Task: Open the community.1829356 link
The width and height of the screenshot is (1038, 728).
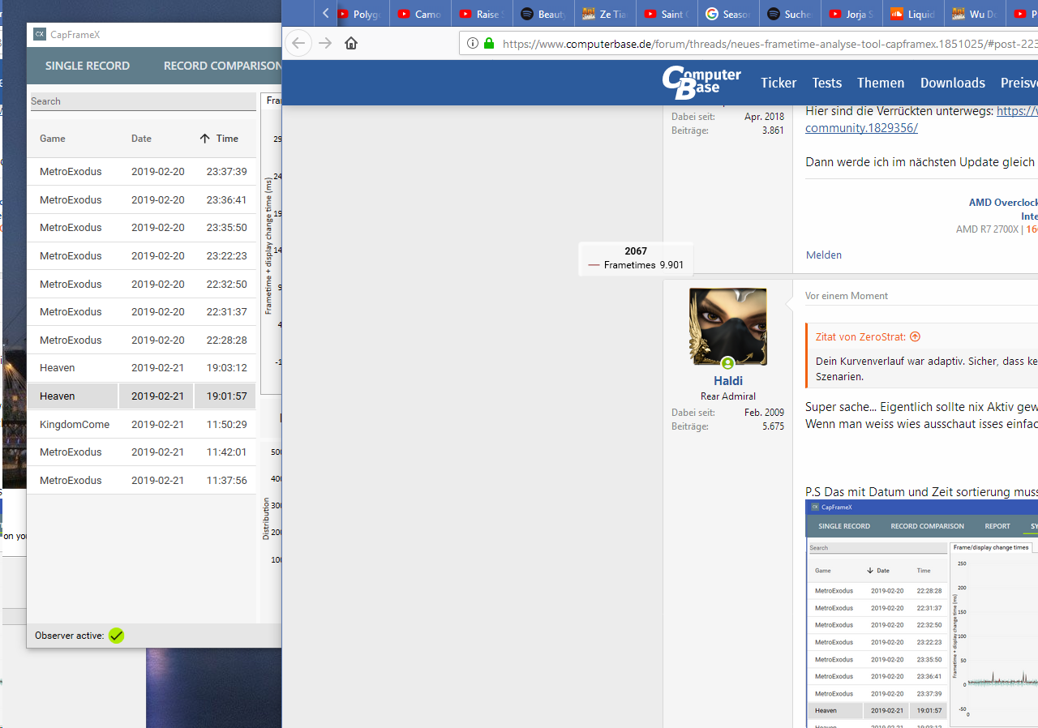Action: point(861,128)
